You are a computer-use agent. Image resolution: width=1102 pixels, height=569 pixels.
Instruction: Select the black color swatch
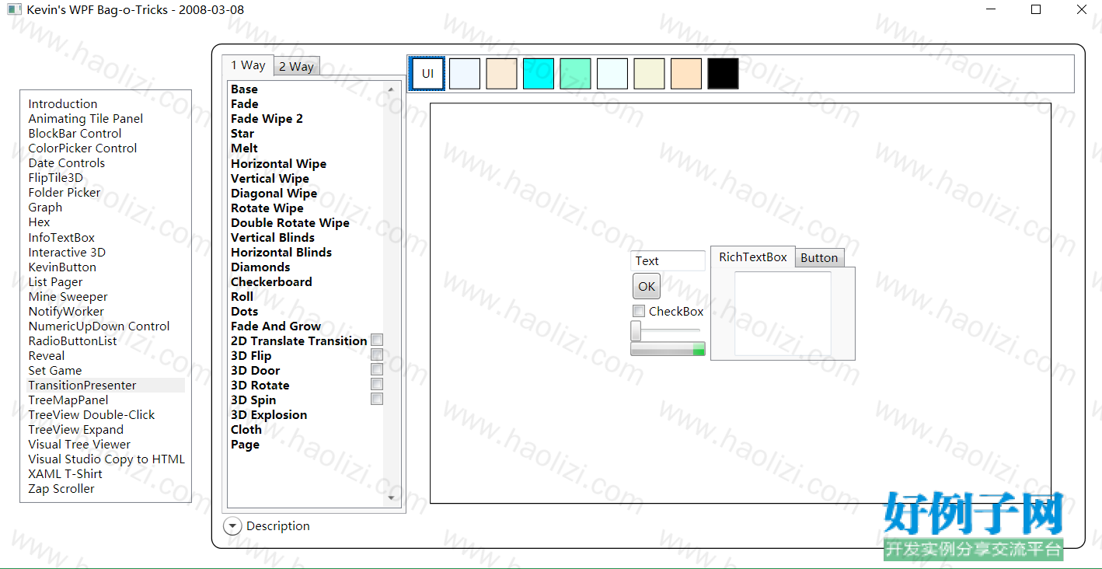[x=723, y=74]
